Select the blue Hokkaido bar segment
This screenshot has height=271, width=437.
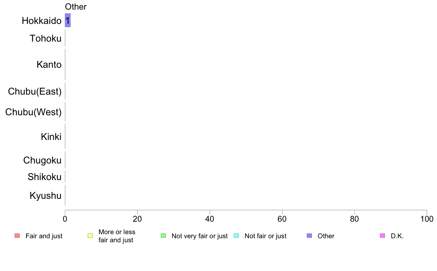click(68, 20)
